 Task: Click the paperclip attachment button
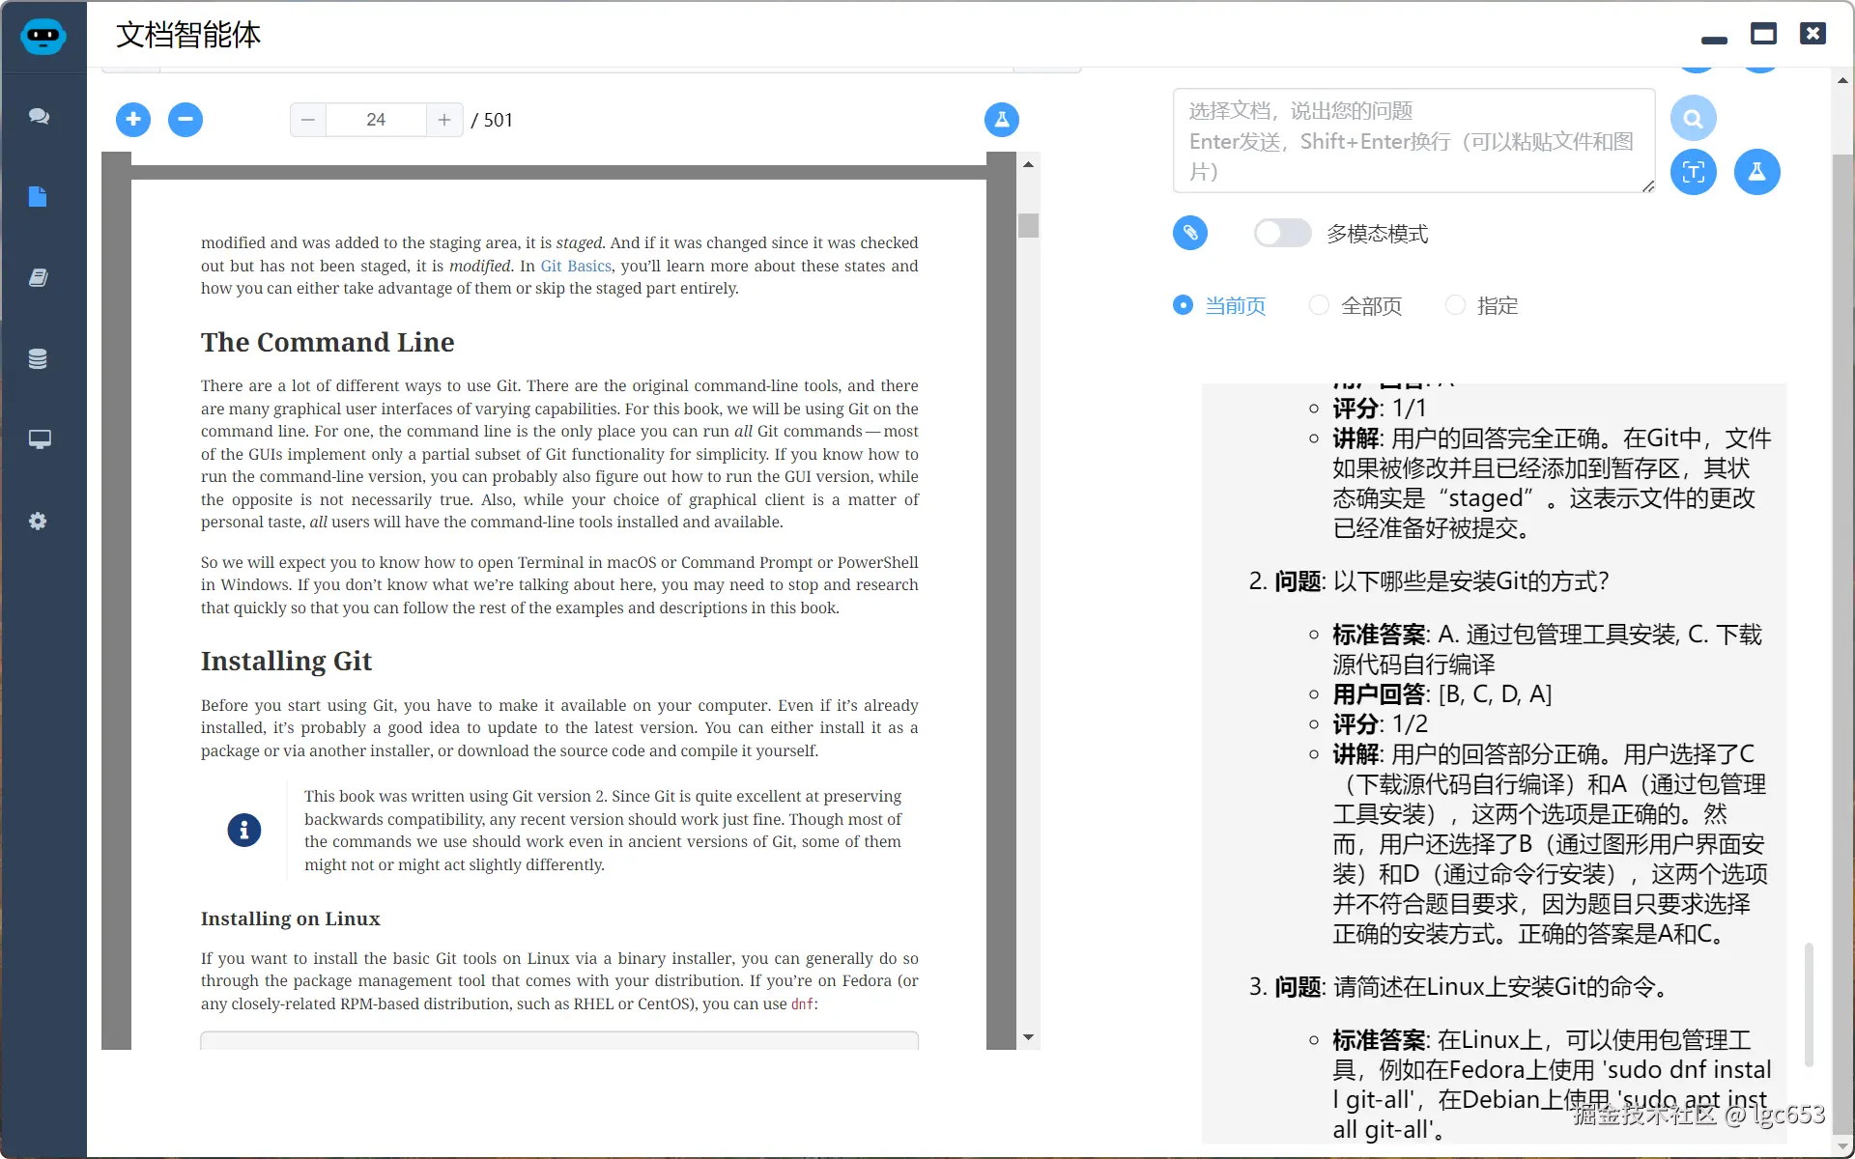point(1190,233)
